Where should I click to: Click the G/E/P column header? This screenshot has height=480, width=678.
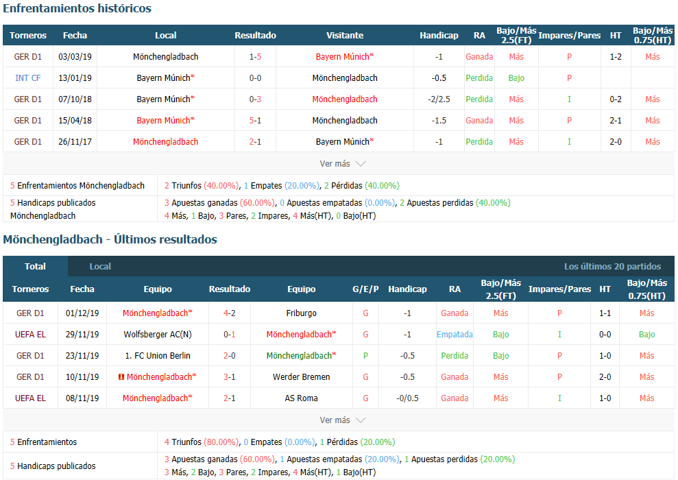[366, 289]
